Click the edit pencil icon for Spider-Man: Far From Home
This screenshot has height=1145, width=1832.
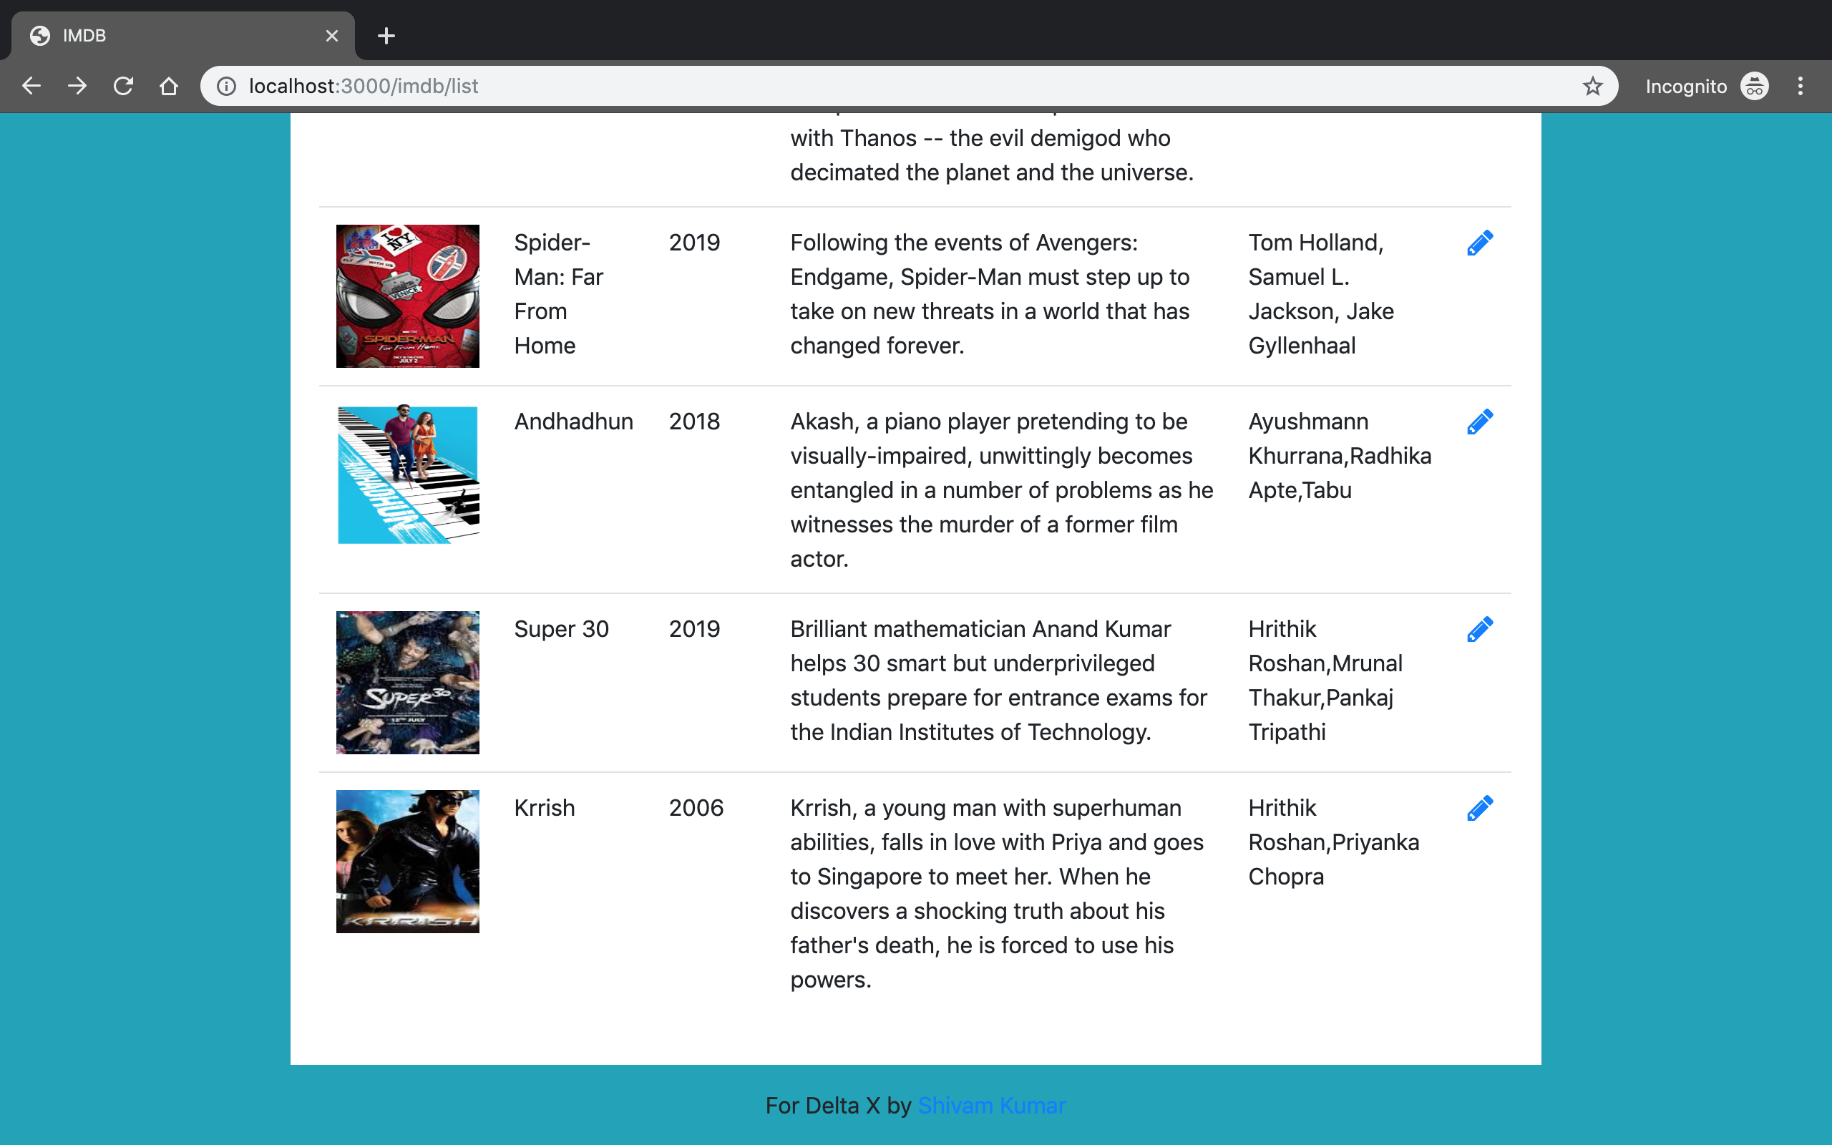pyautogui.click(x=1479, y=243)
